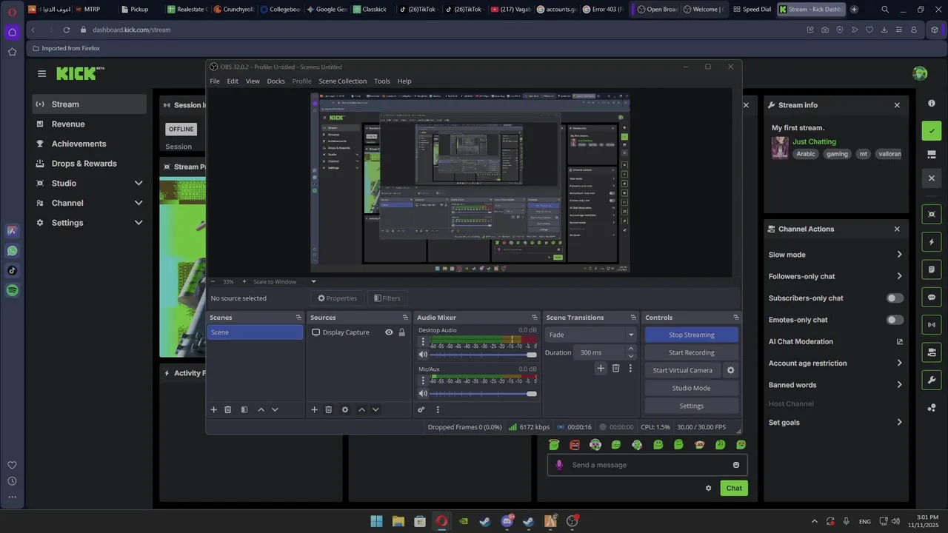Screen dimensions: 948x533
Task: Remove scene transition trash icon
Action: (x=615, y=368)
